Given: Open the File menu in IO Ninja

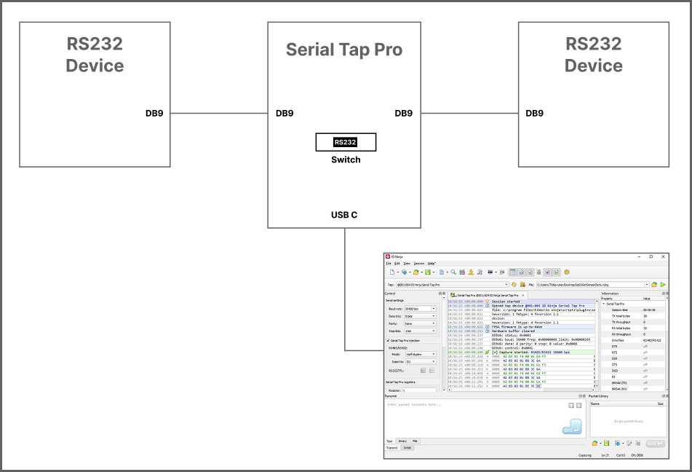Looking at the screenshot, I should coord(389,264).
